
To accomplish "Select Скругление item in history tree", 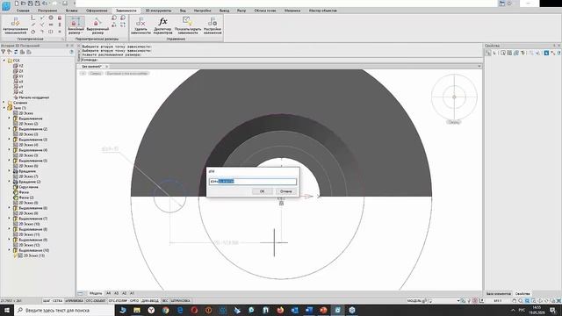I will 28,187.
